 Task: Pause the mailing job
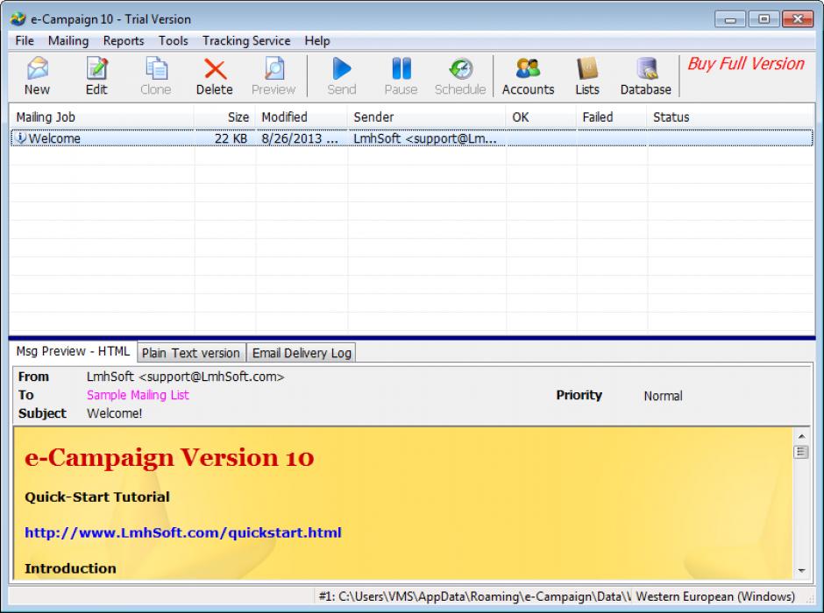(401, 77)
